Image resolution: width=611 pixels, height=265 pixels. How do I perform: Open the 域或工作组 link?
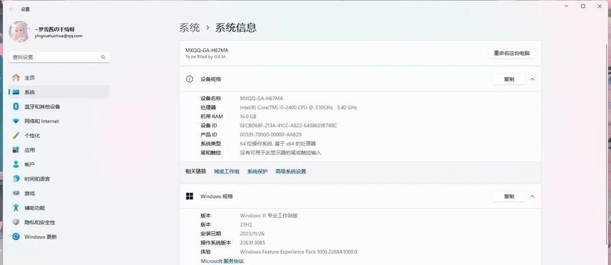click(226, 172)
